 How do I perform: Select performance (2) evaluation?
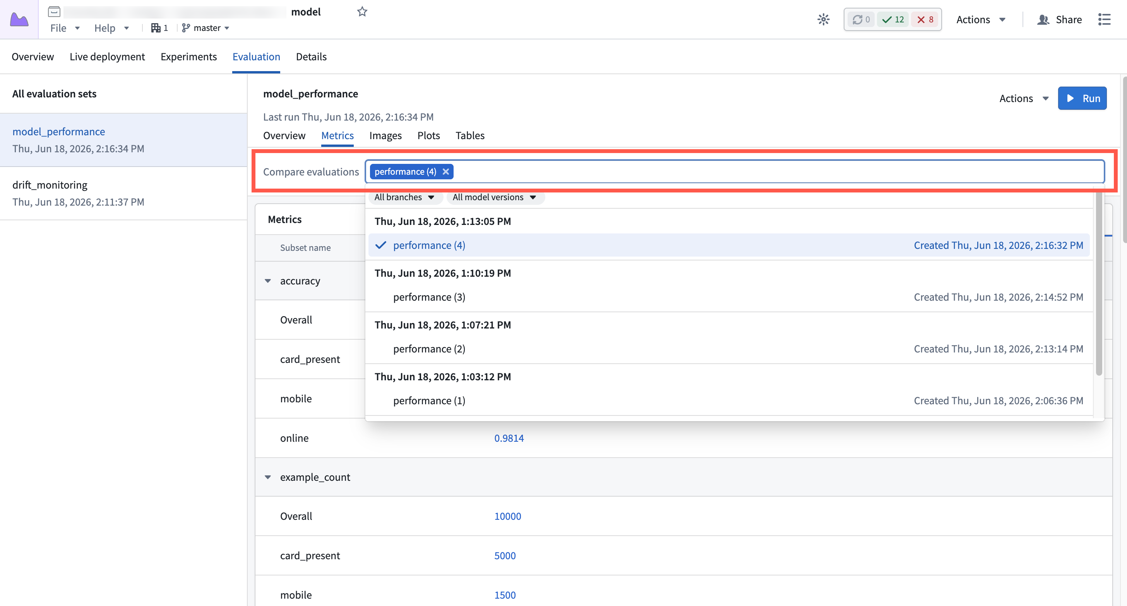(x=728, y=349)
